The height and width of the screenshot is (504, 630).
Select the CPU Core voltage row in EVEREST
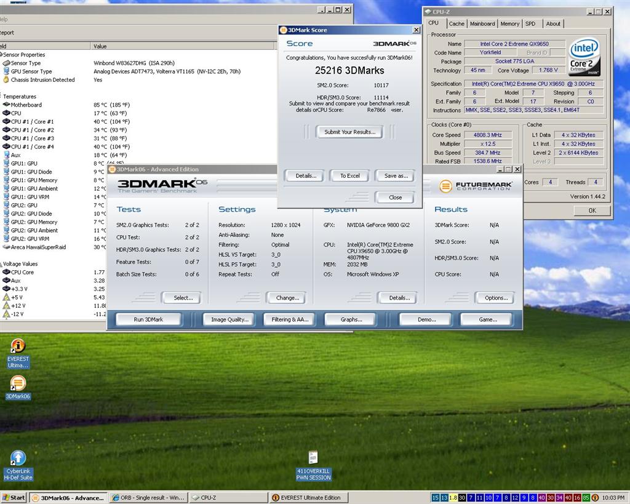[x=53, y=272]
